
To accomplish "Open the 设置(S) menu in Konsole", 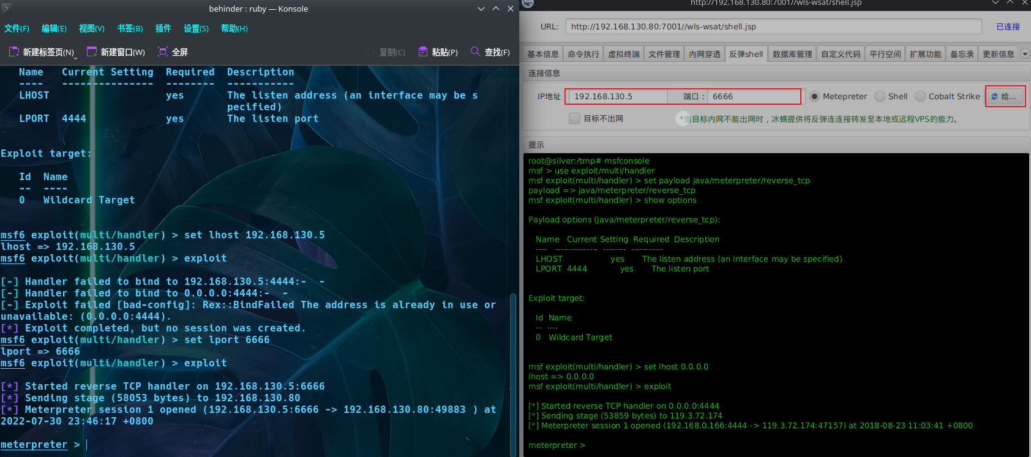I will 196,28.
